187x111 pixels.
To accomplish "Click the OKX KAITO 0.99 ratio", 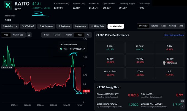I will pos(180,95).
